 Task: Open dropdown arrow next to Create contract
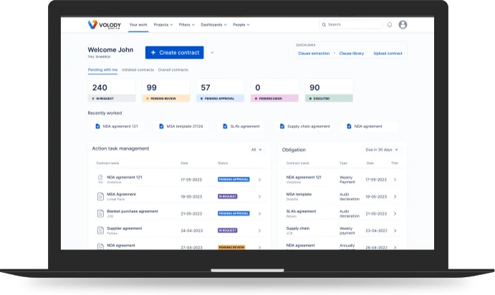[x=212, y=53]
